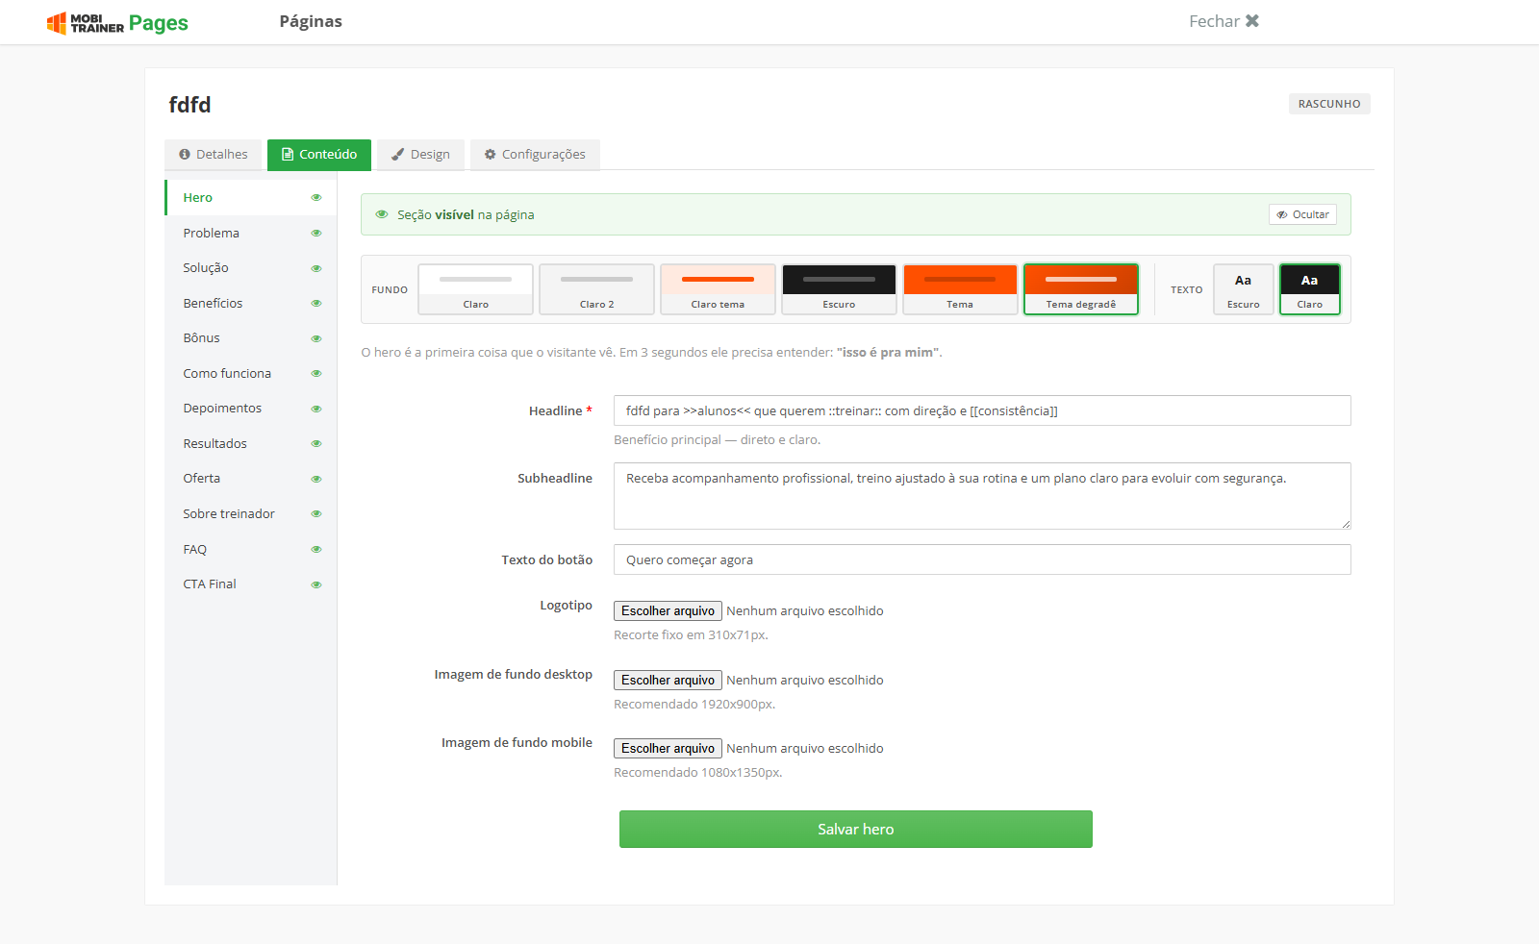Choose the orange Tema background swatch
This screenshot has width=1539, height=944.
pyautogui.click(x=961, y=289)
